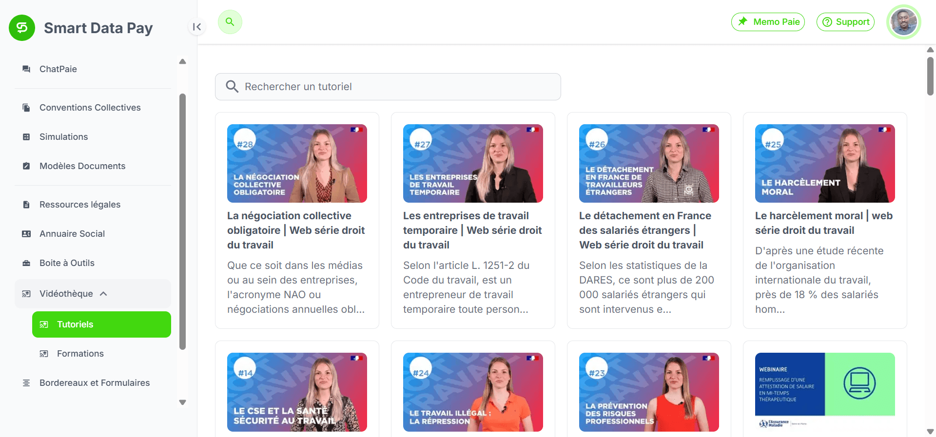936x437 pixels.
Task: Open the Smart Data Pay home title
Action: point(98,28)
